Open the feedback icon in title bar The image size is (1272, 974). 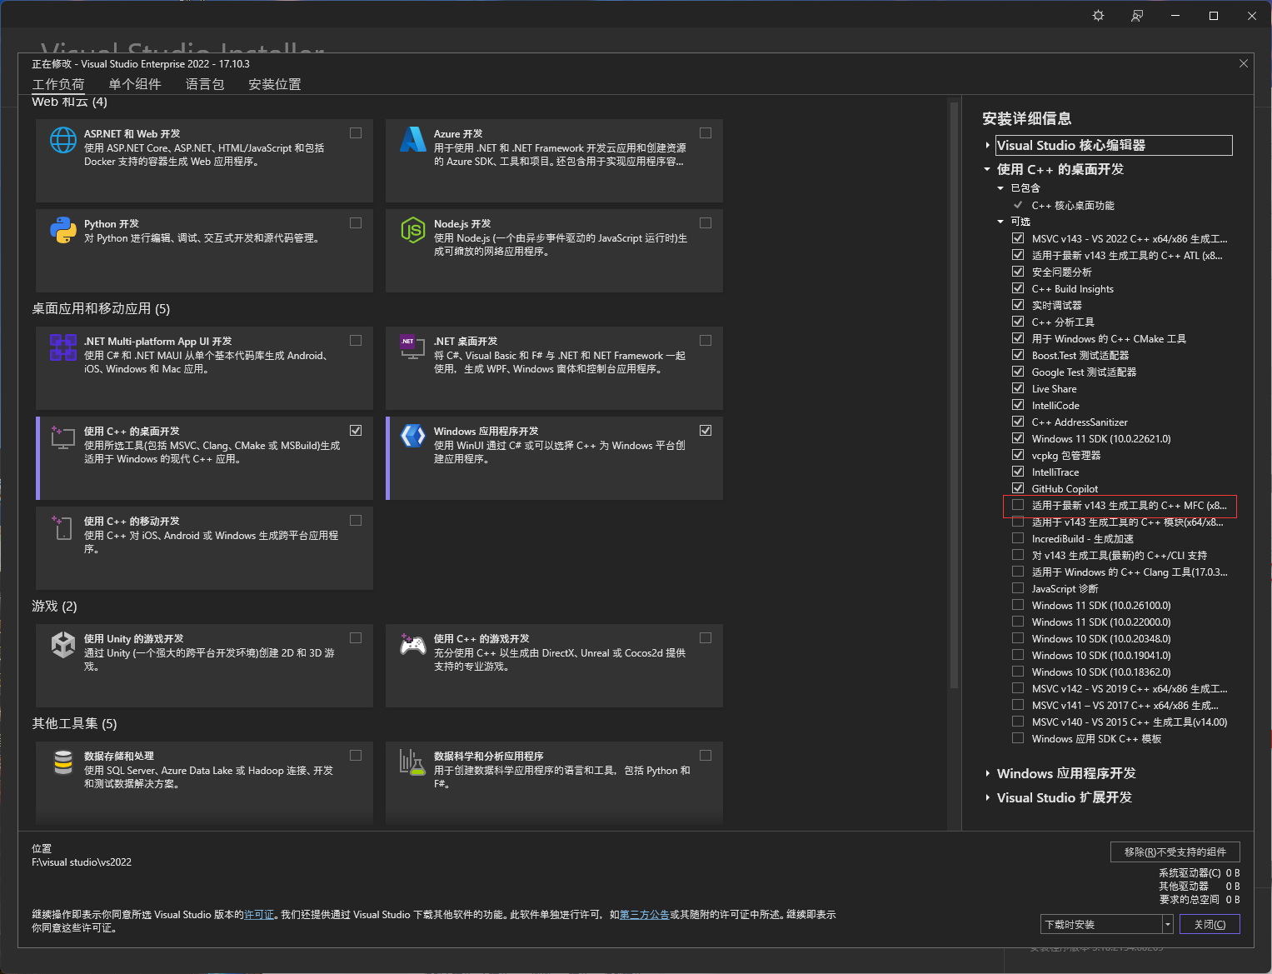pos(1137,16)
